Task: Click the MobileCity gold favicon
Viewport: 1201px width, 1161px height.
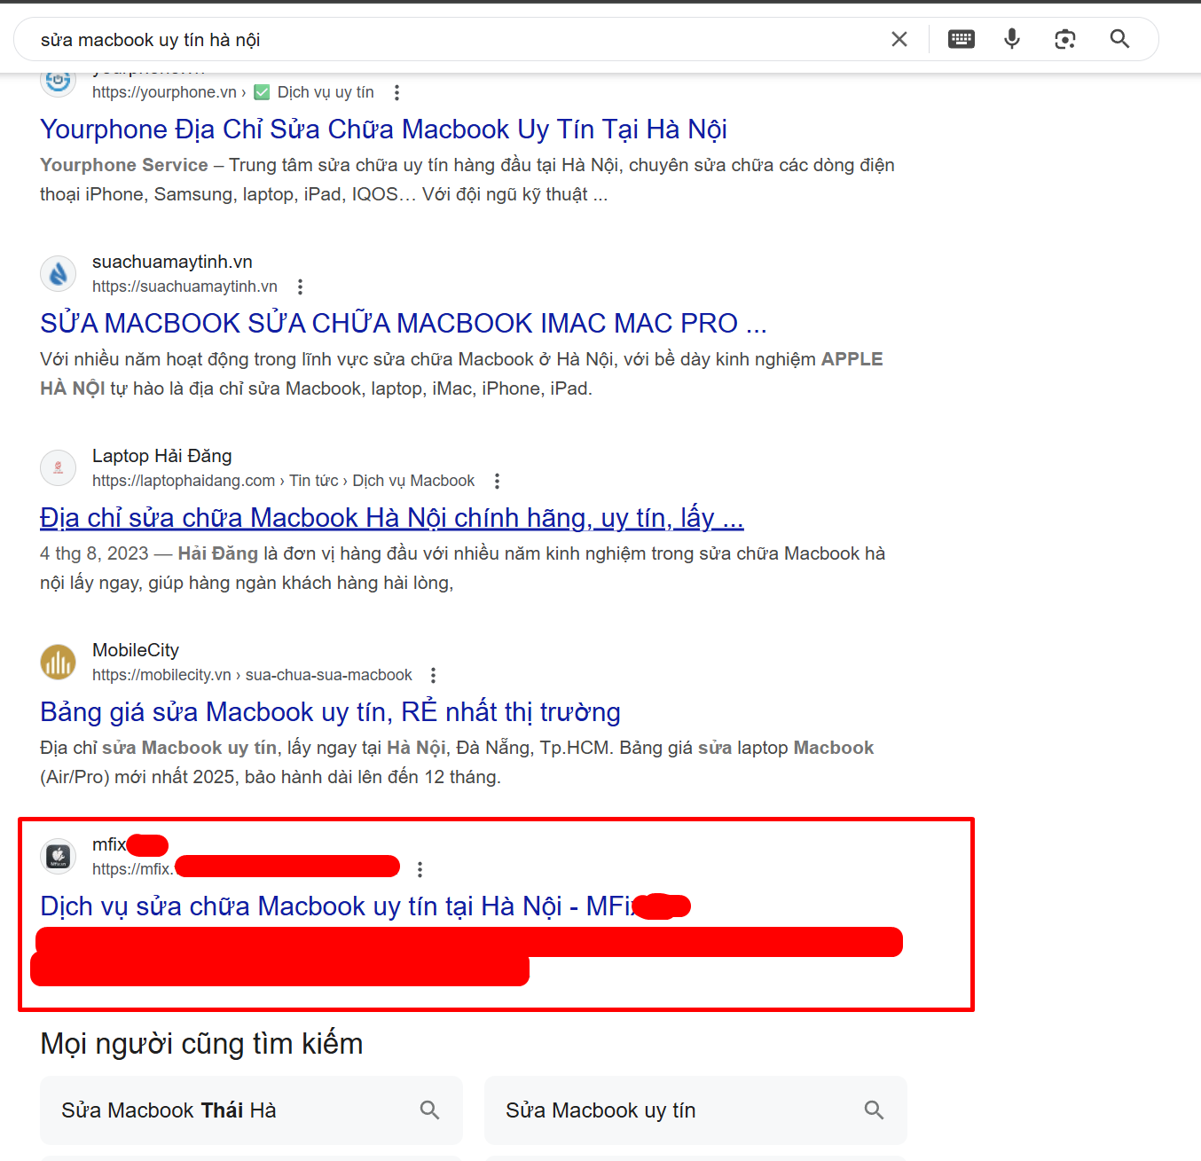Action: [59, 662]
